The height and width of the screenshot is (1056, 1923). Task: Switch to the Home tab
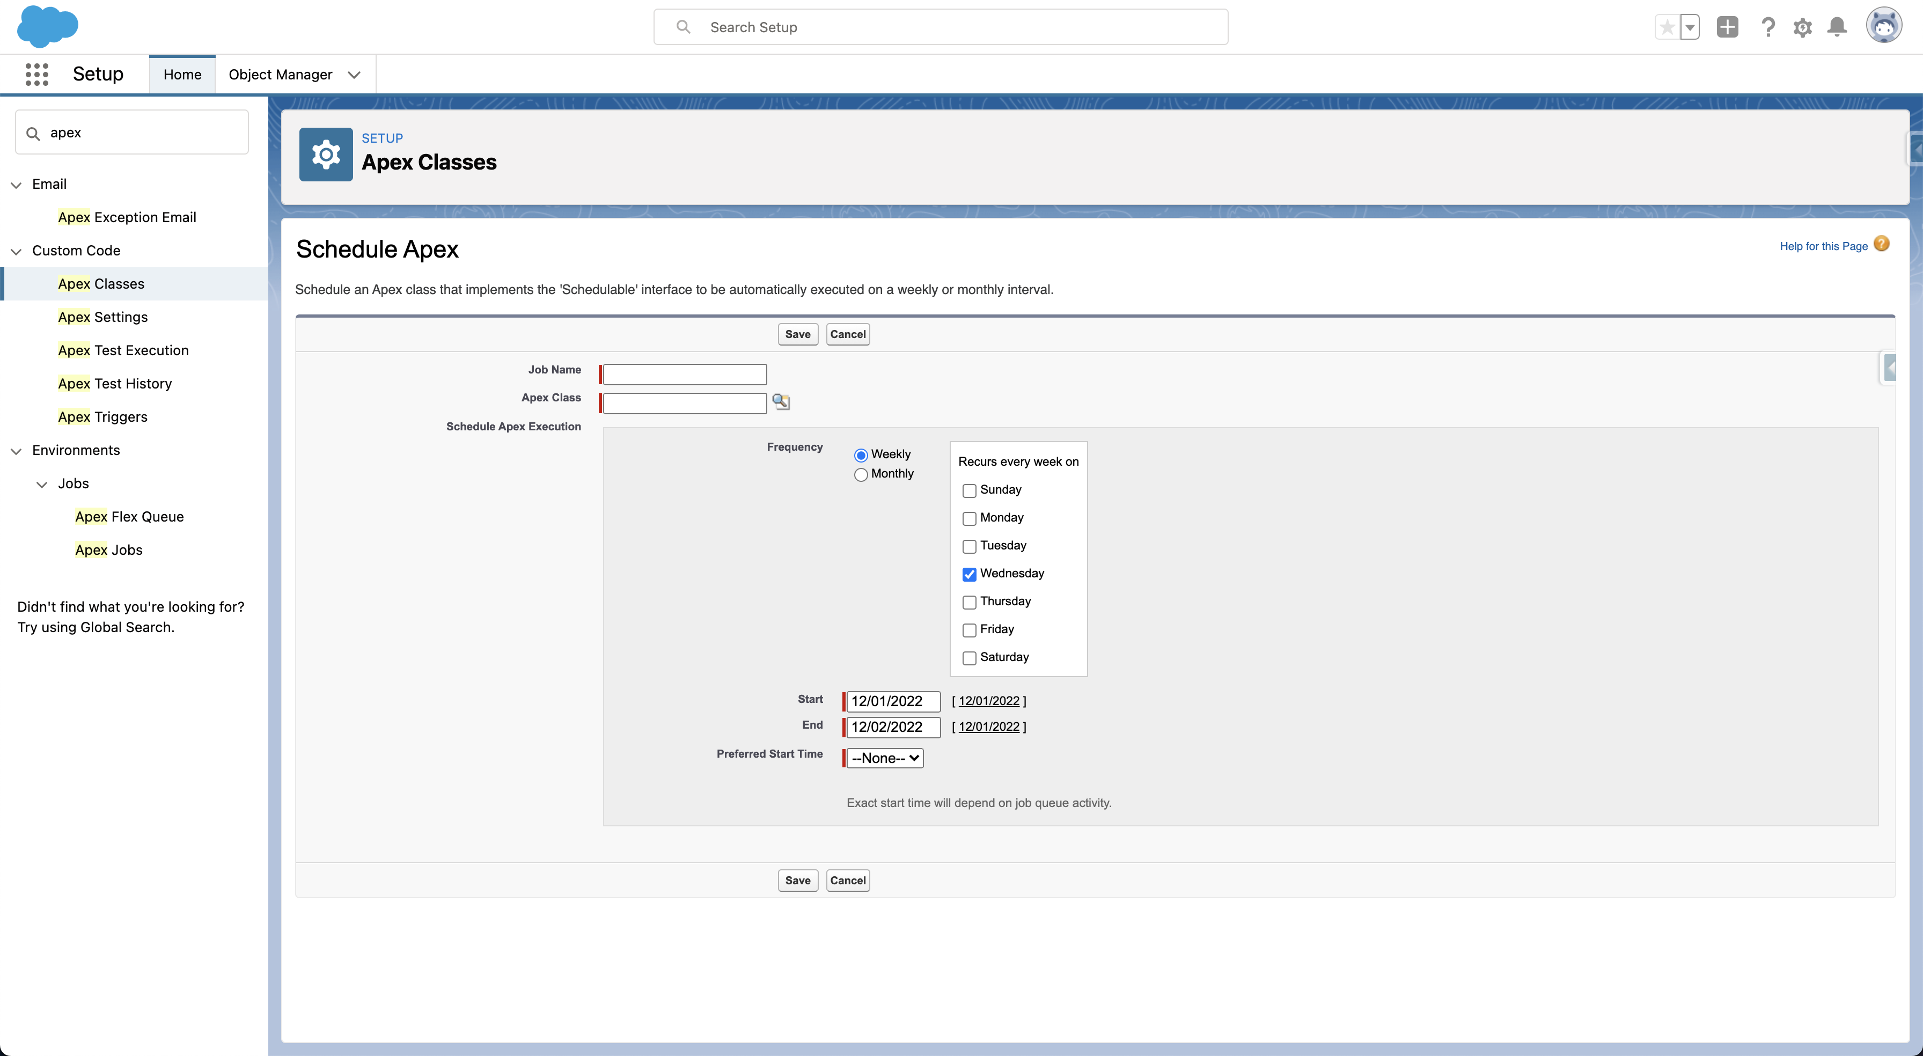point(182,75)
